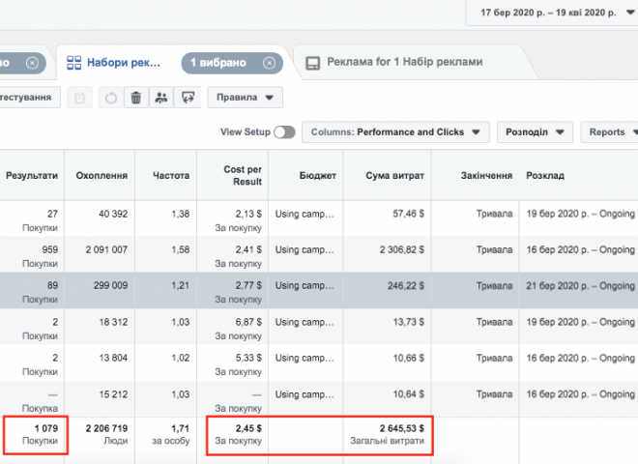Click the amount spent 10,64 $
This screenshot has width=638, height=464.
click(x=409, y=394)
